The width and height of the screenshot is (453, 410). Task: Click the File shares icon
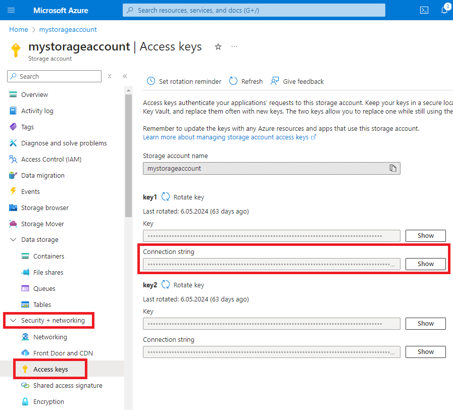click(x=25, y=272)
